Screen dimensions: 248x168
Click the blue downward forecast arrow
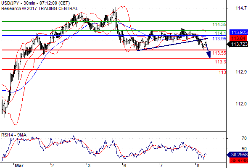click(208, 50)
